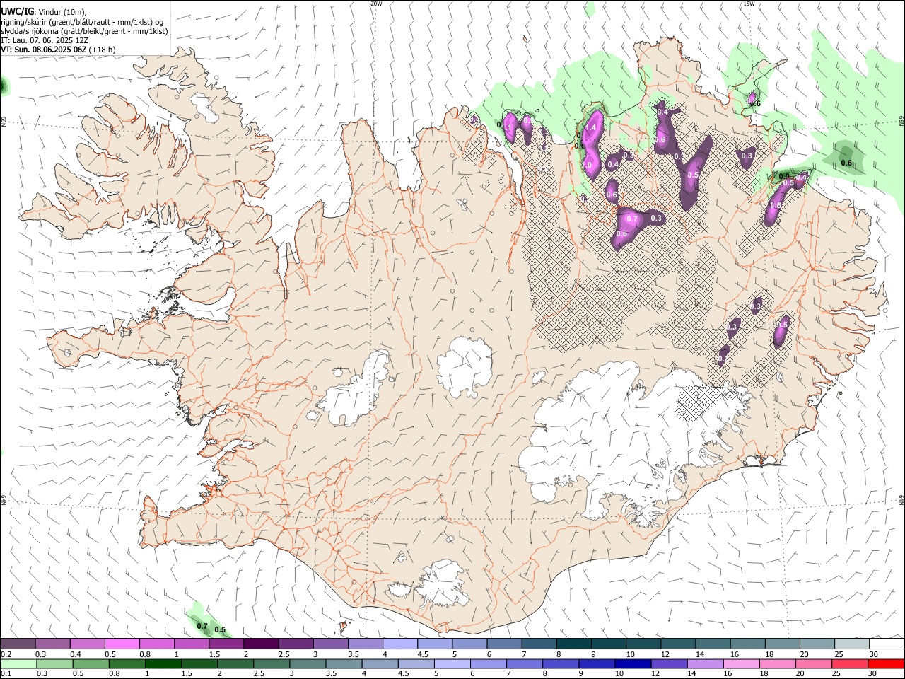This screenshot has height=679, width=905.
Task: Click the 'VT: Sun. 08.06.2025 06Z' valid time
Action: 44,50
